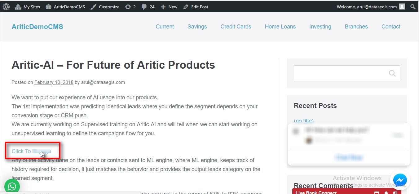The height and width of the screenshot is (194, 419).
Task: Open the WhatsApp chat bubble
Action: [12, 186]
